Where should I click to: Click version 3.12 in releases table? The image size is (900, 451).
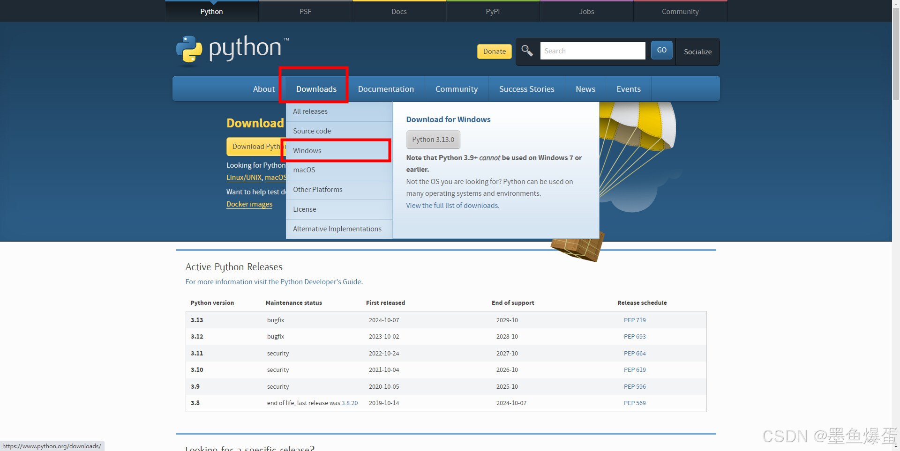pos(197,337)
